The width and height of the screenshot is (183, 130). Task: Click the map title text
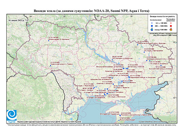click(x=91, y=11)
